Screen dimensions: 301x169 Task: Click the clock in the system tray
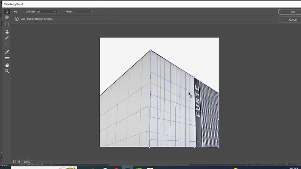pos(293,168)
